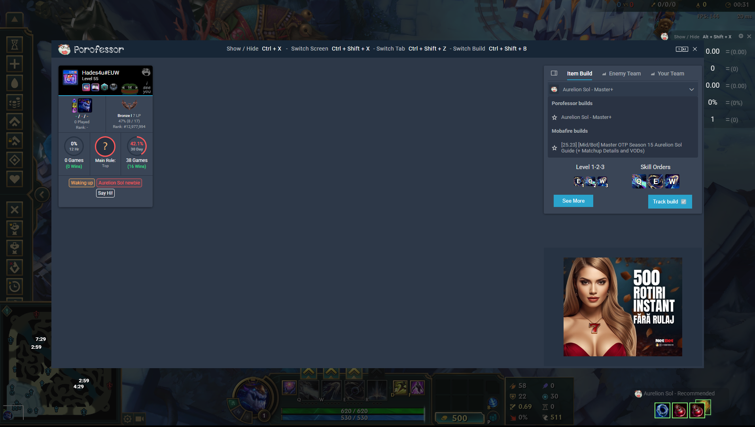Click the Aurelion Sol newbie tag
755x427 pixels.
[119, 183]
